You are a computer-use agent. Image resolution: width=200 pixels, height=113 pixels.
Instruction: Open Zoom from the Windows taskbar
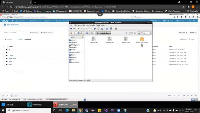tap(119, 110)
